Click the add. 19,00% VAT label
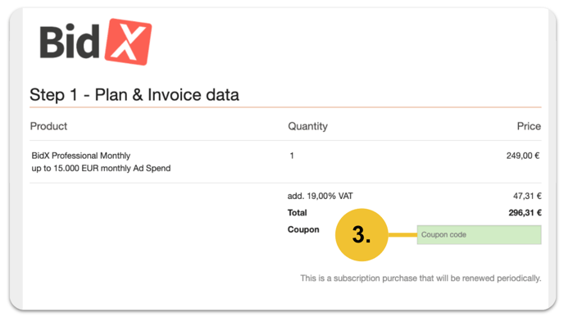Image resolution: width=564 pixels, height=317 pixels. point(321,196)
